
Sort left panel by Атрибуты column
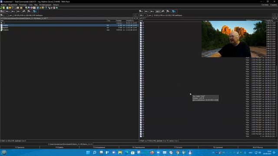132,21
